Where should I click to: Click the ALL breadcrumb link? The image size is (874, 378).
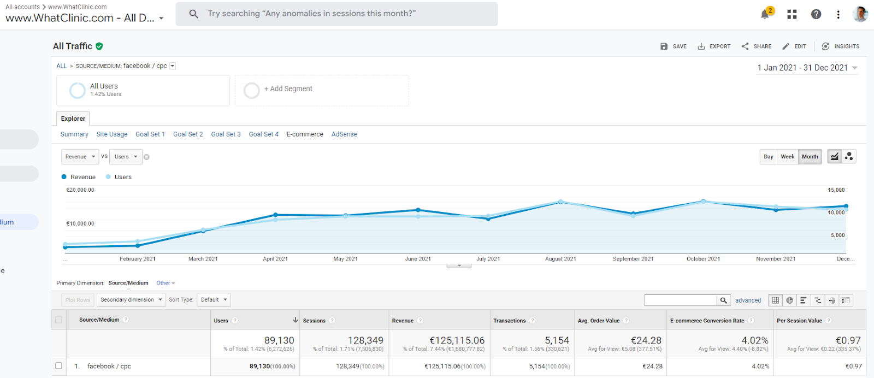click(x=62, y=66)
